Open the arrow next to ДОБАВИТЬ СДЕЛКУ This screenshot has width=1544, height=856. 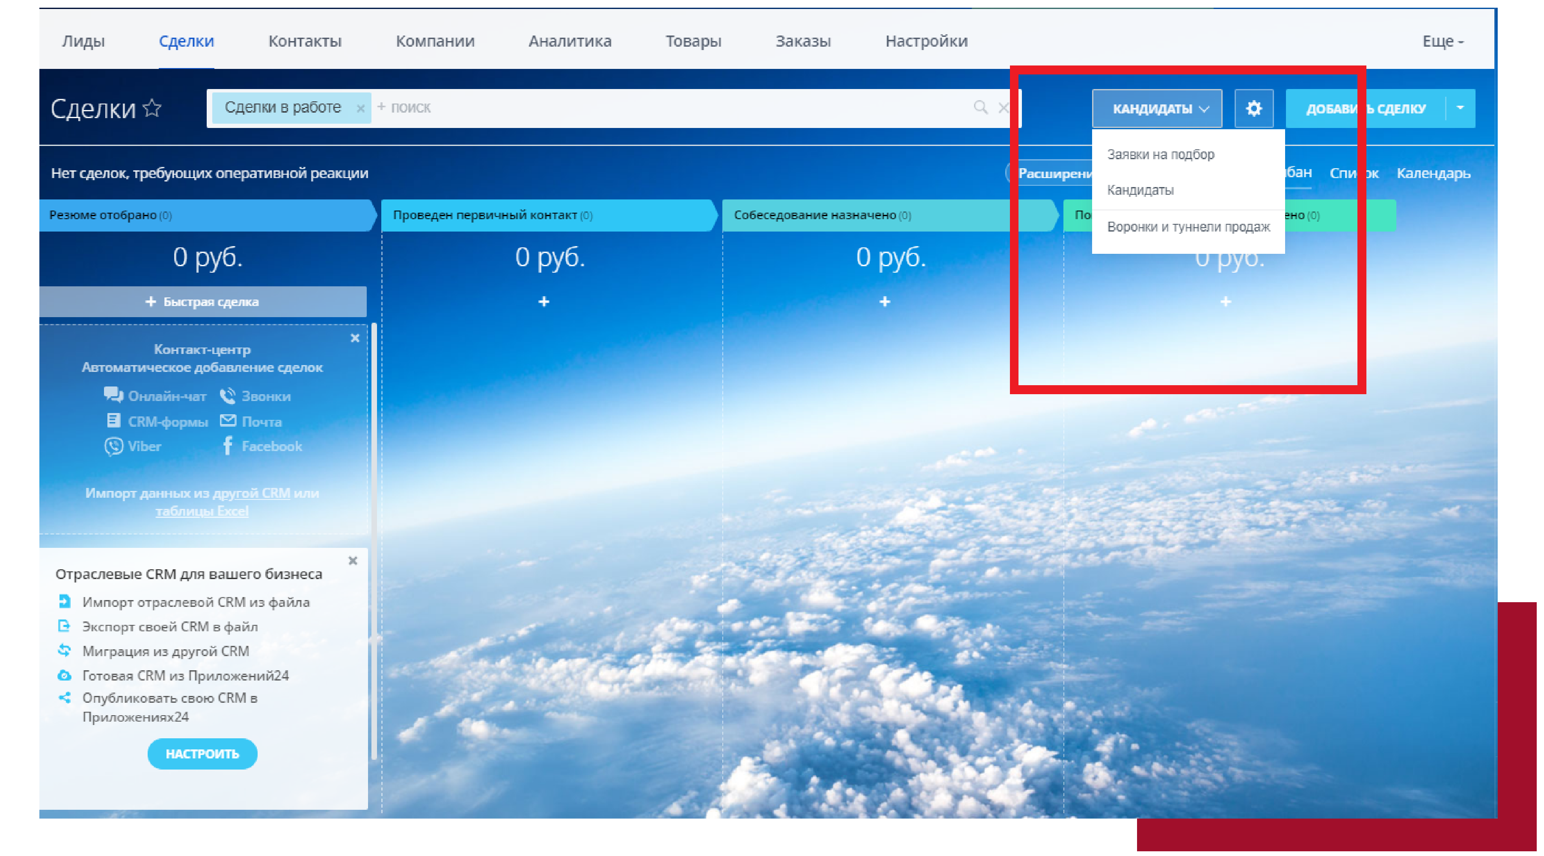[x=1461, y=109]
